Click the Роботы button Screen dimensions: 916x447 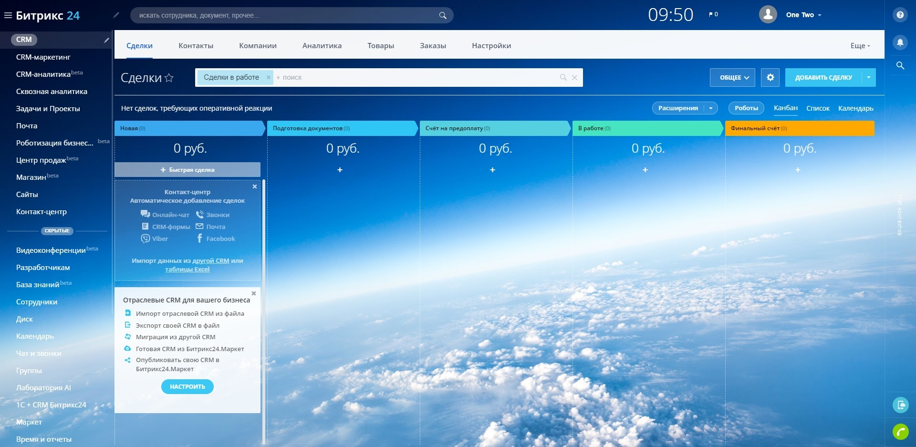[x=746, y=108]
